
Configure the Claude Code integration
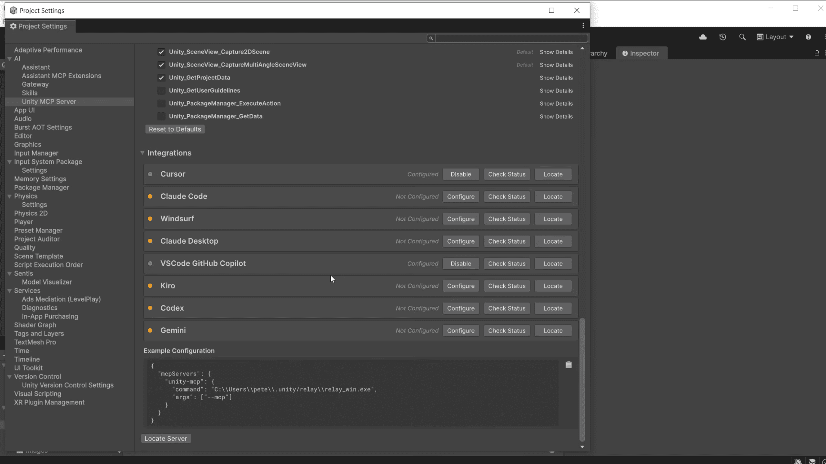point(461,197)
